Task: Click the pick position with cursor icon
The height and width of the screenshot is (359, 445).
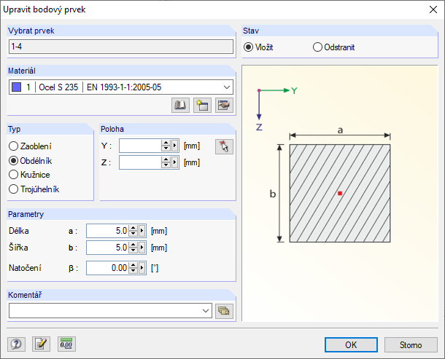Action: [224, 146]
